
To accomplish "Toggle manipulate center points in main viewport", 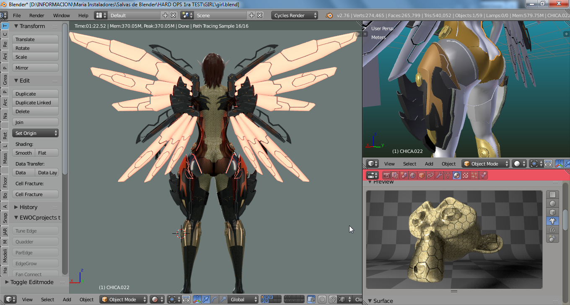I will 186,300.
